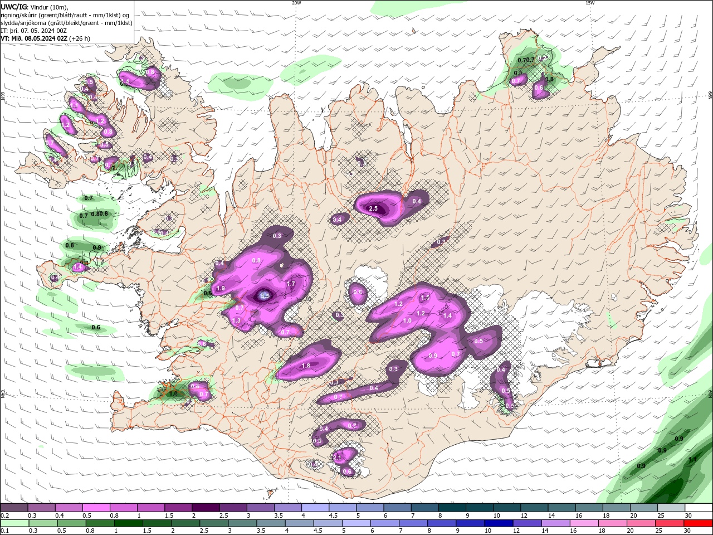
Task: Select the 7–8 blue swatch in lower legend
Action: coord(414,523)
